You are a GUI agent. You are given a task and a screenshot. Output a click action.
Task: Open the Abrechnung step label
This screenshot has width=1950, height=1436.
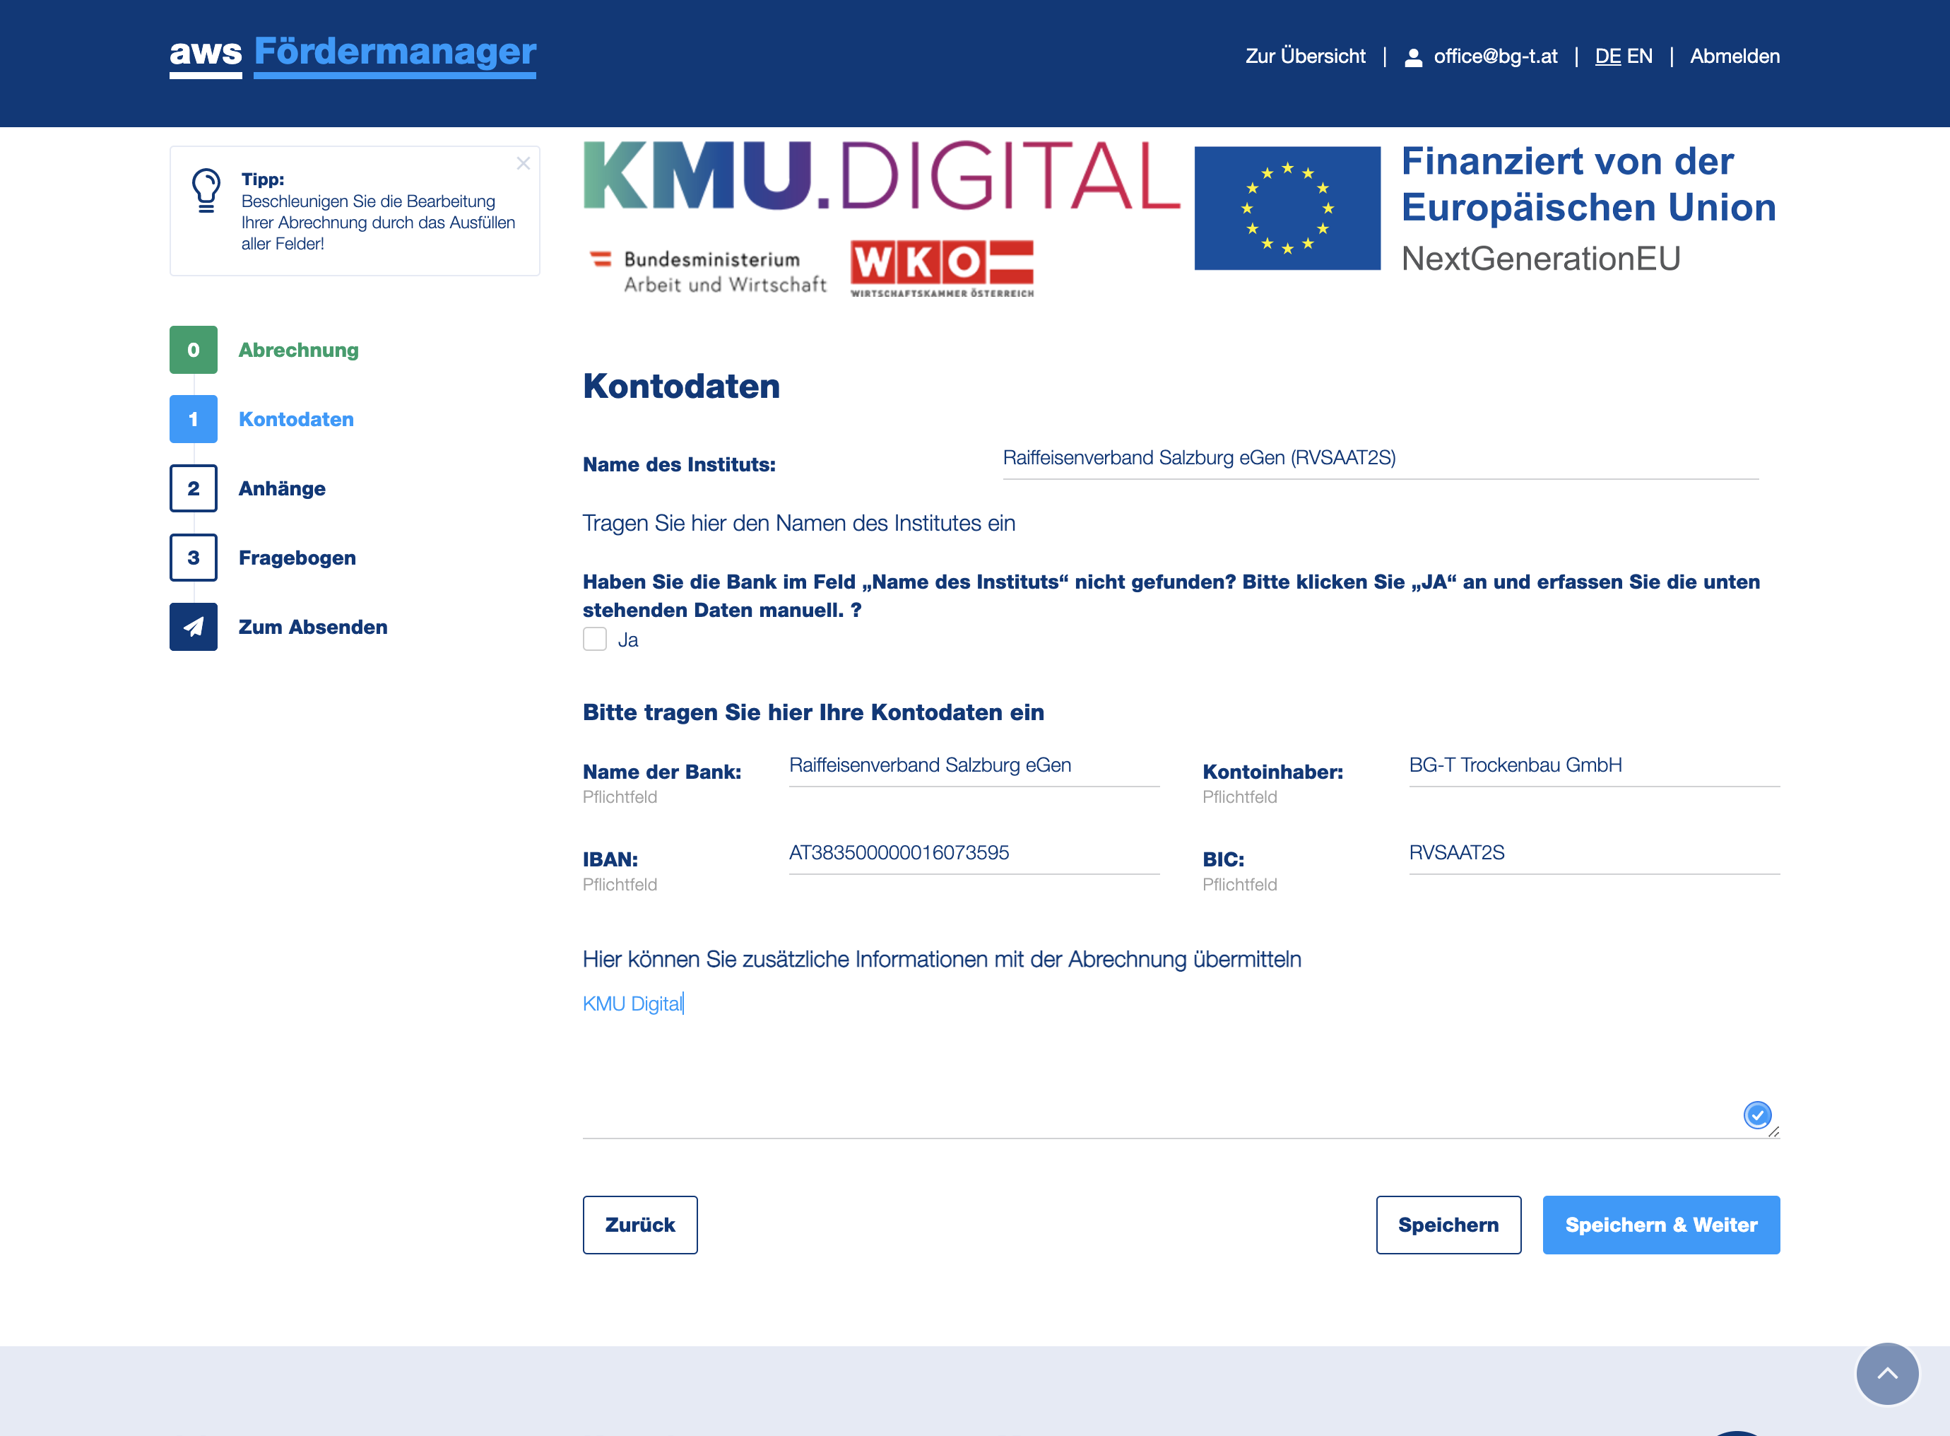pyautogui.click(x=298, y=349)
